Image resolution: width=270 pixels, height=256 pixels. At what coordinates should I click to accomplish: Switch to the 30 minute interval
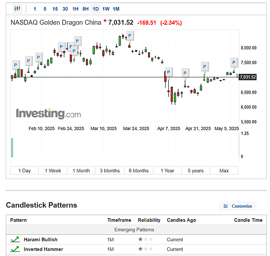coord(65,9)
